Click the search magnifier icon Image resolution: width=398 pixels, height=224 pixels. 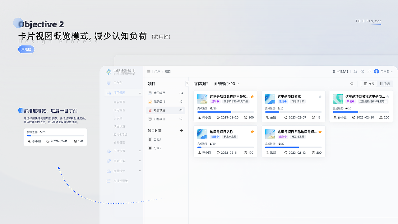[x=352, y=84]
